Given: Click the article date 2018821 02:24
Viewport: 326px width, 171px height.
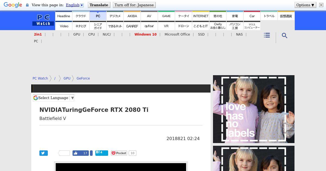Looking at the screenshot, I should [x=183, y=138].
